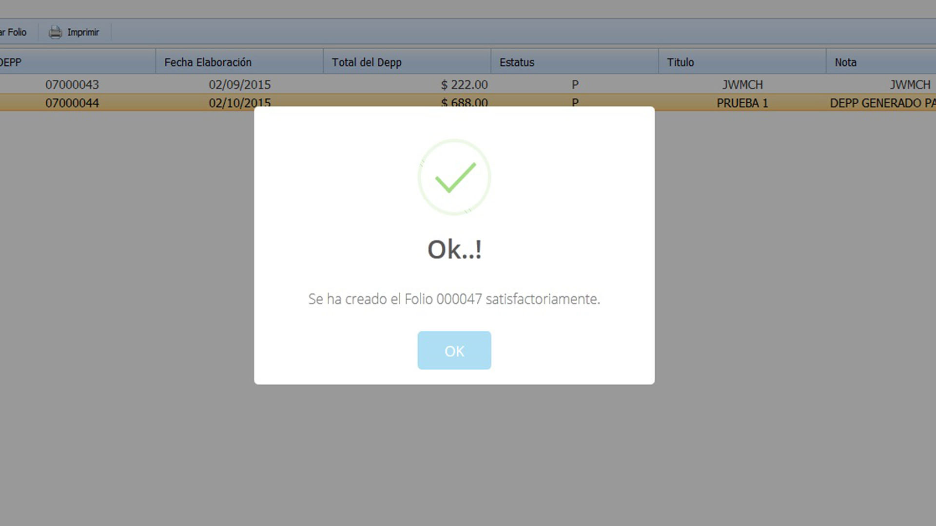Click the green checkmark success icon

point(454,177)
